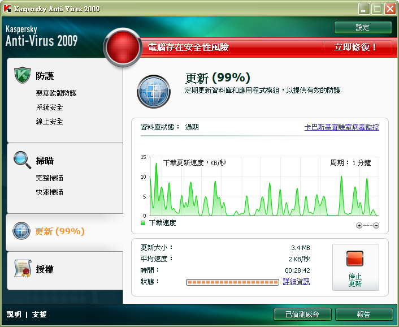Start 快速掃瞄 from sidebar

click(49, 192)
